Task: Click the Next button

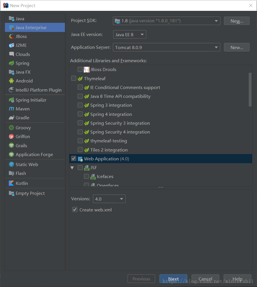Action: [x=173, y=279]
